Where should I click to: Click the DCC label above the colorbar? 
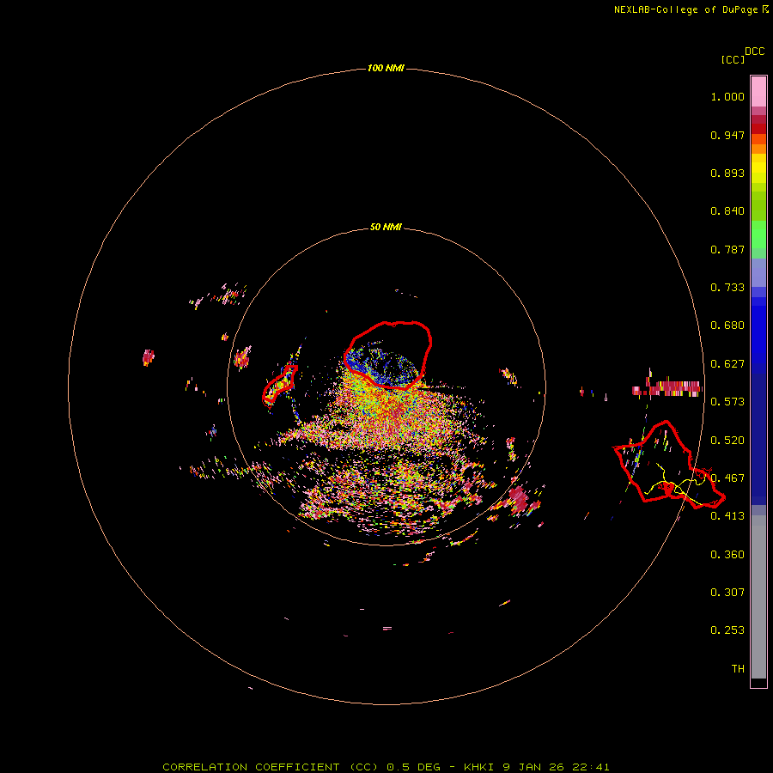[754, 52]
